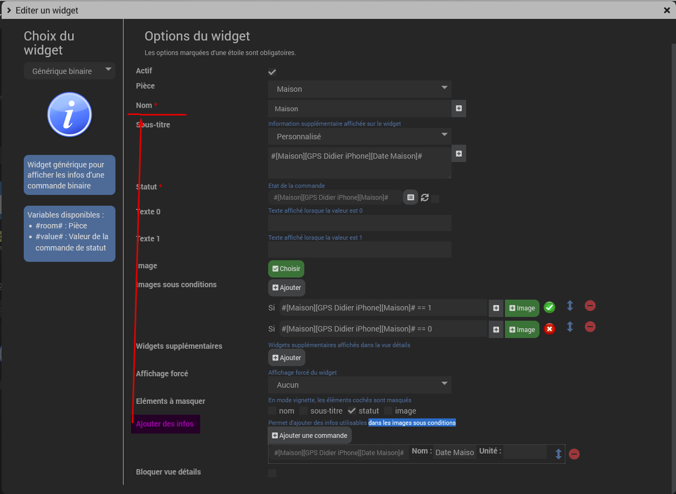Click into the Texte 0 input field
Viewport: 676px width, 494px height.
click(x=360, y=223)
